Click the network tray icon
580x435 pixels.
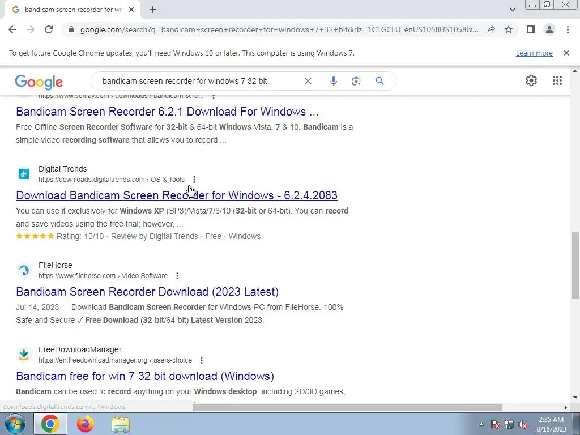pos(509,425)
